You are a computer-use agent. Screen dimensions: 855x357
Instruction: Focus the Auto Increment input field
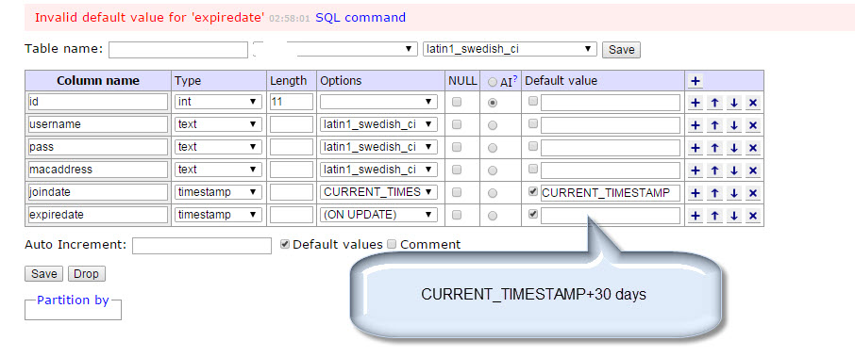(x=202, y=246)
